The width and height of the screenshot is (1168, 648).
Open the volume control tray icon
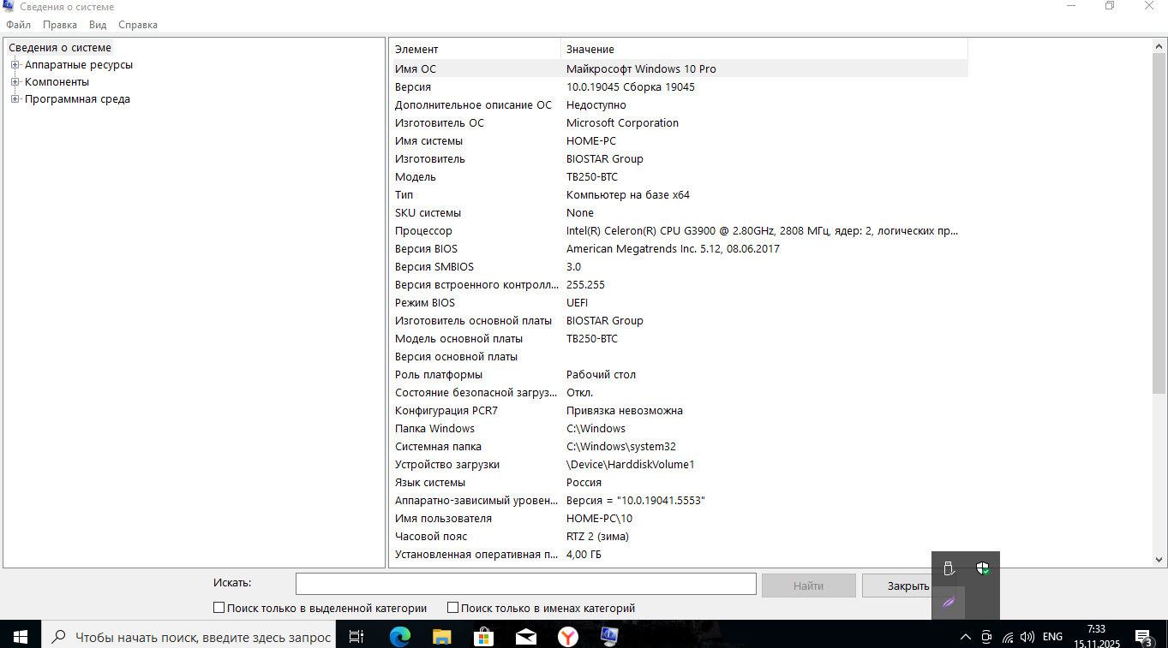pos(1027,637)
